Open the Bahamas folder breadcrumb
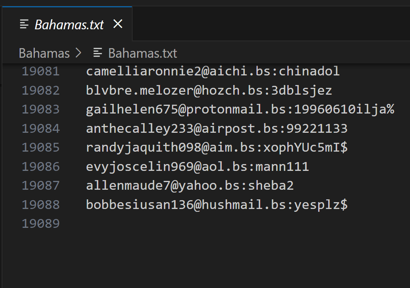410x288 pixels. pyautogui.click(x=44, y=53)
